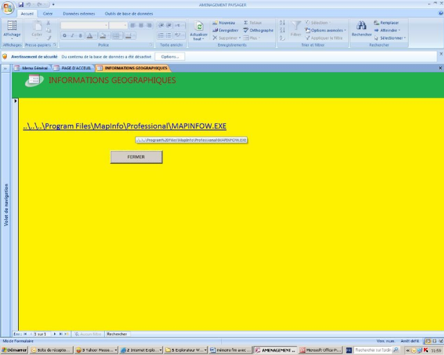Switch to Menu Général form tab

(31, 68)
